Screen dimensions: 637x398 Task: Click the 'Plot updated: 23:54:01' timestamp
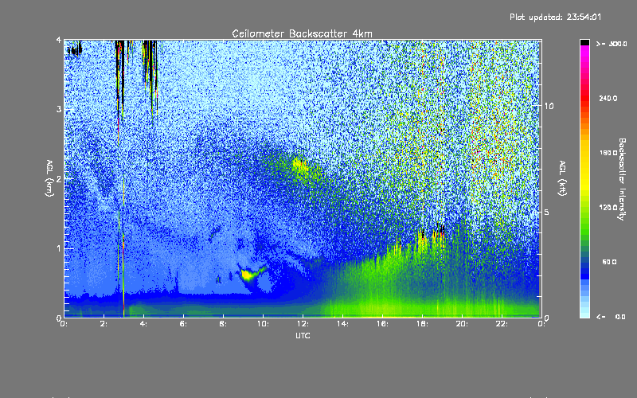pyautogui.click(x=555, y=17)
